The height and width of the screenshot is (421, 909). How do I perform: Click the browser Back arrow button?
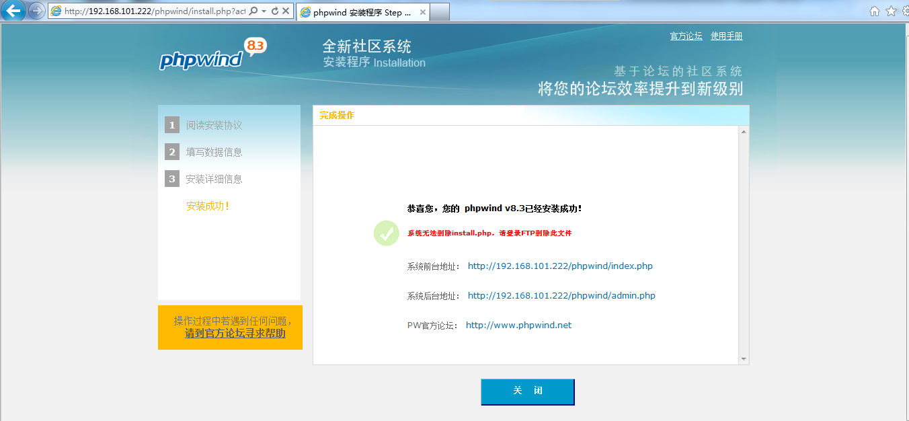click(x=13, y=11)
